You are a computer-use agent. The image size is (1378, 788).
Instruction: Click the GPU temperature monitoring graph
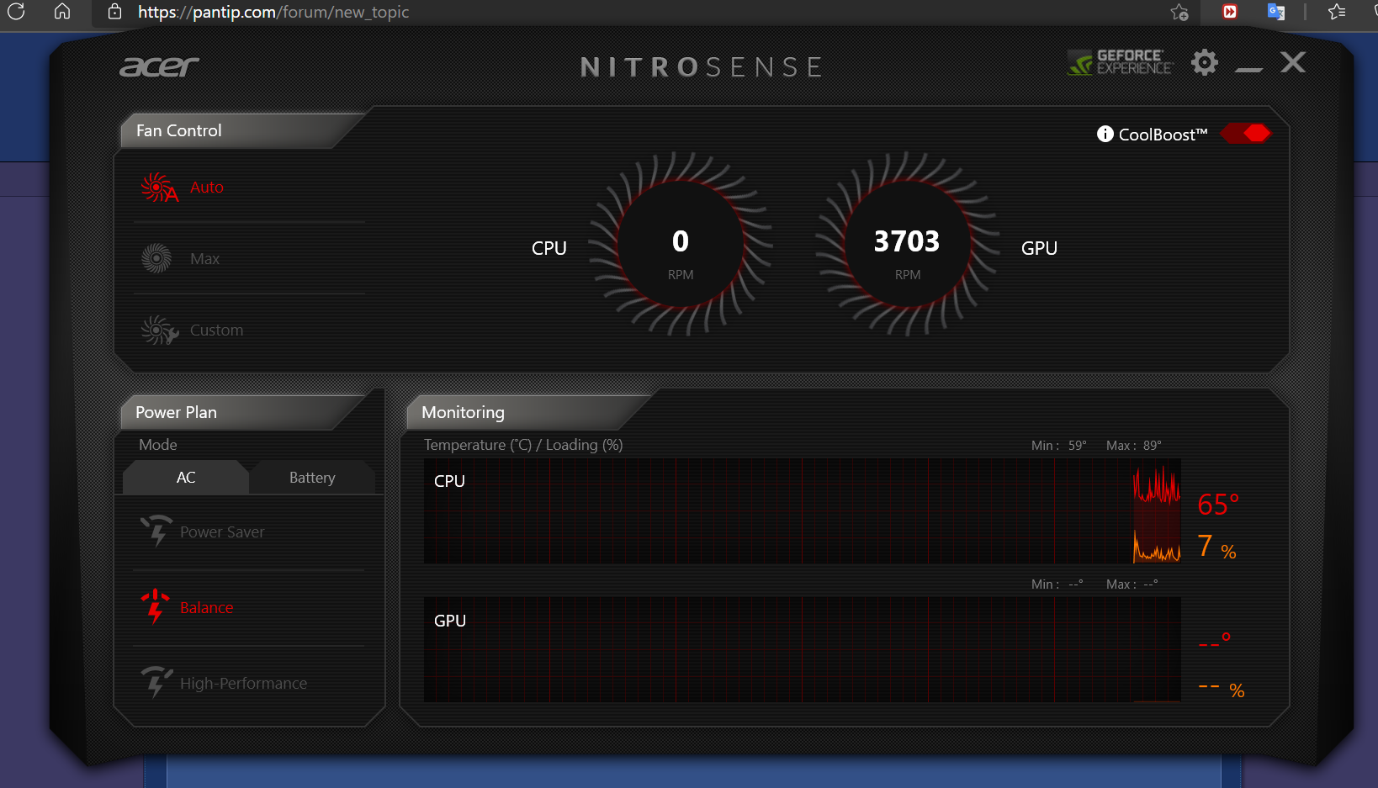click(x=803, y=649)
